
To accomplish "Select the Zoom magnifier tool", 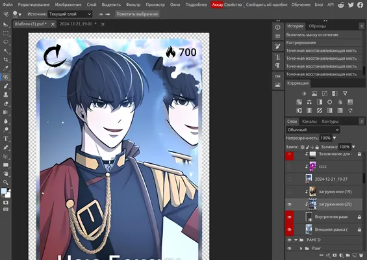I will click(x=6, y=182).
